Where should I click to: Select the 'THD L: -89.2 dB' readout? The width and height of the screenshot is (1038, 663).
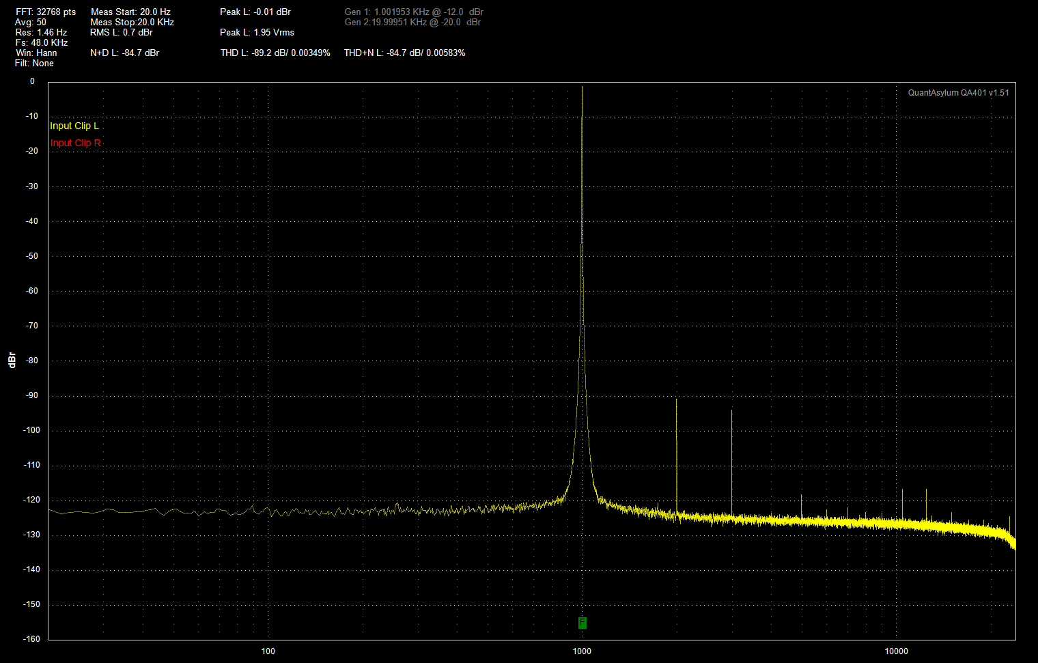pos(275,53)
